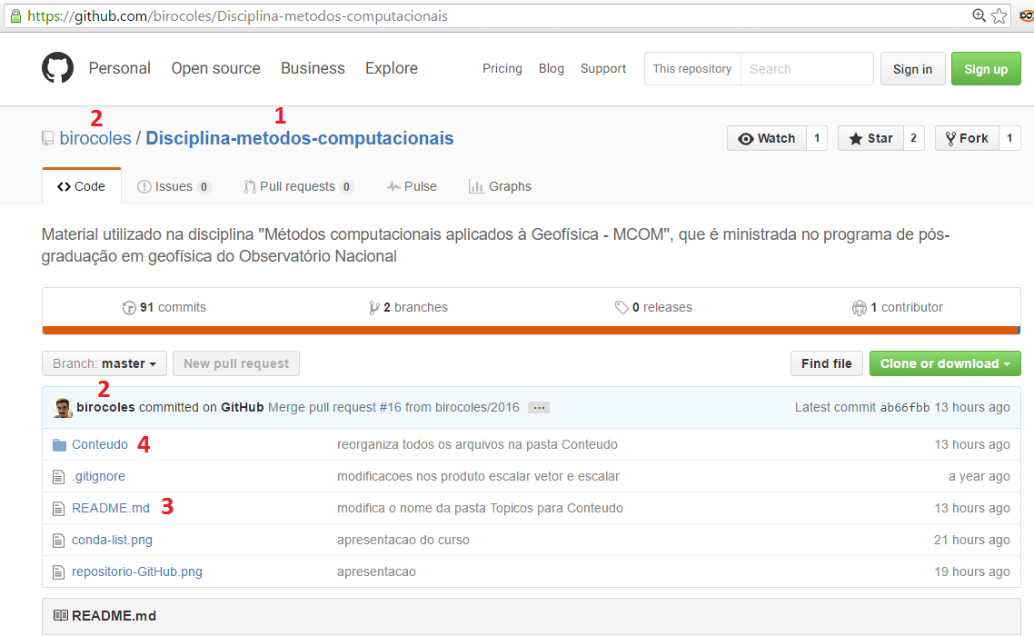Focus the repository Search input field
This screenshot has width=1034, height=636.
(x=807, y=69)
